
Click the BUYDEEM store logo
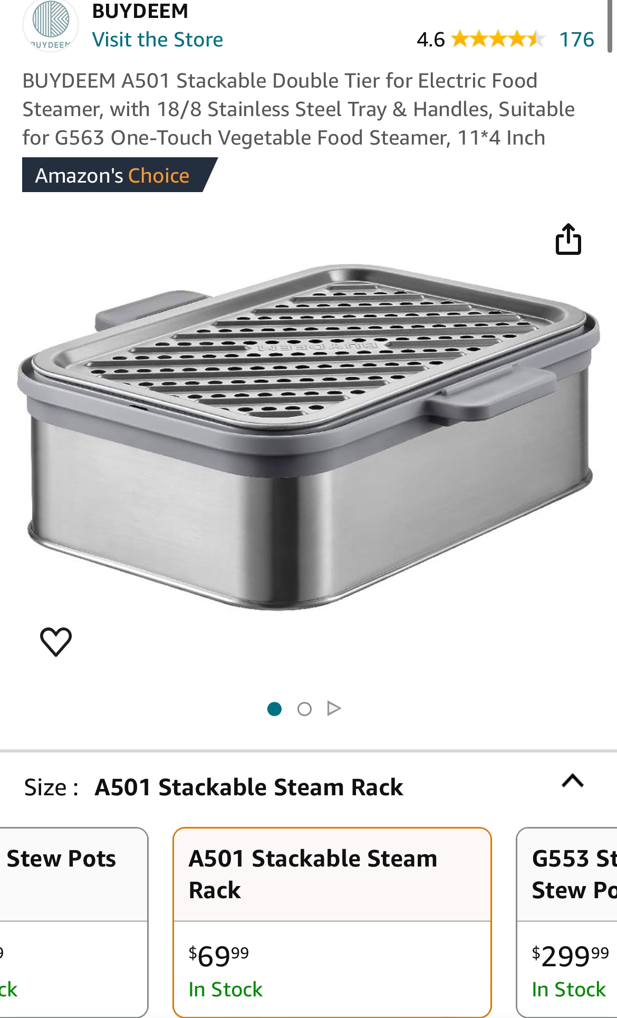tap(51, 25)
